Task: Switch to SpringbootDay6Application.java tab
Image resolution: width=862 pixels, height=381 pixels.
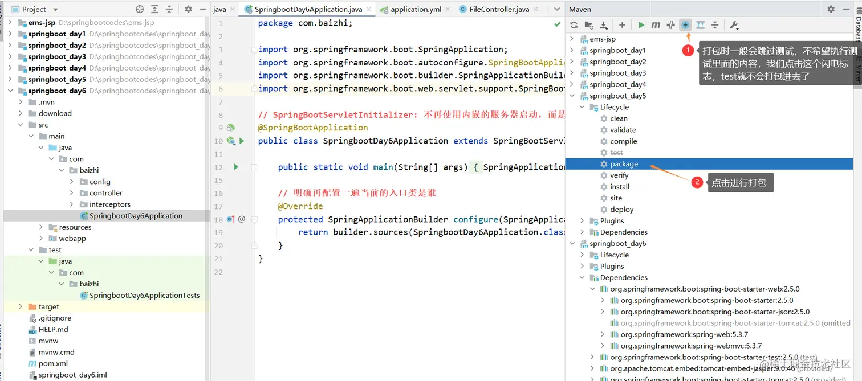Action: point(308,9)
